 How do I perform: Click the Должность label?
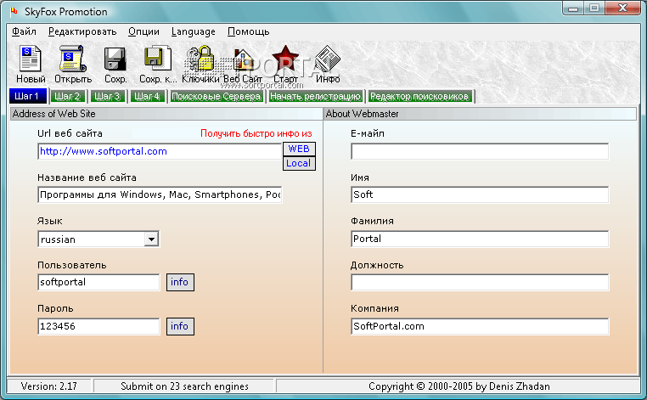click(x=377, y=266)
